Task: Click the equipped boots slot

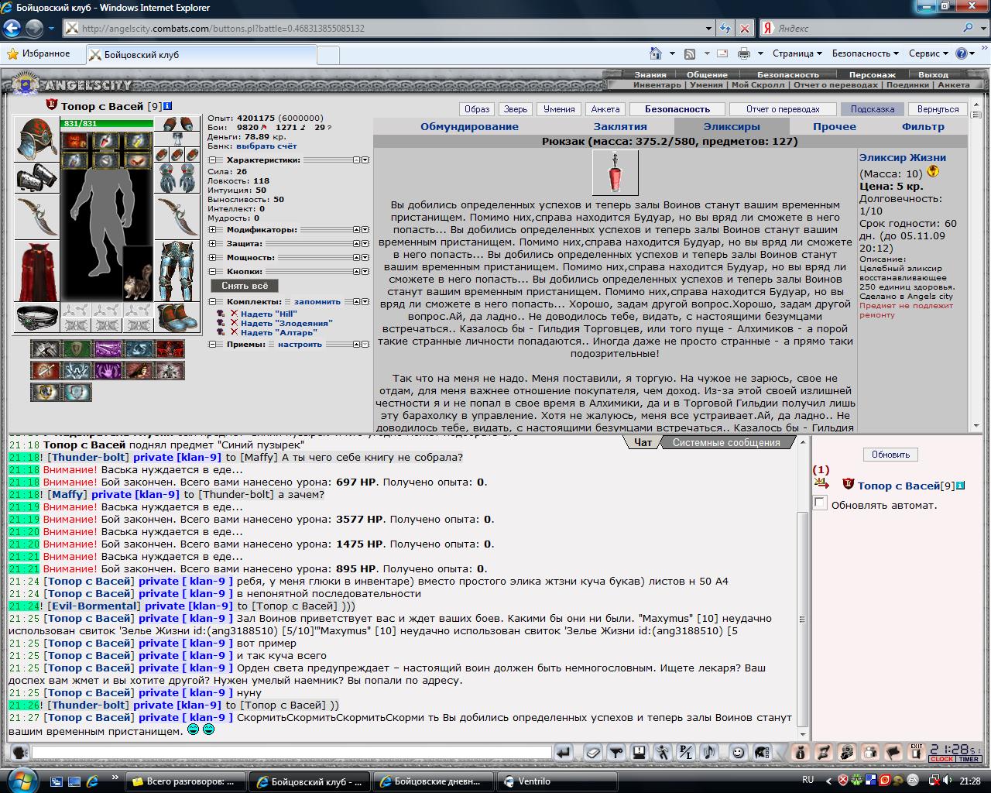Action: (x=177, y=318)
